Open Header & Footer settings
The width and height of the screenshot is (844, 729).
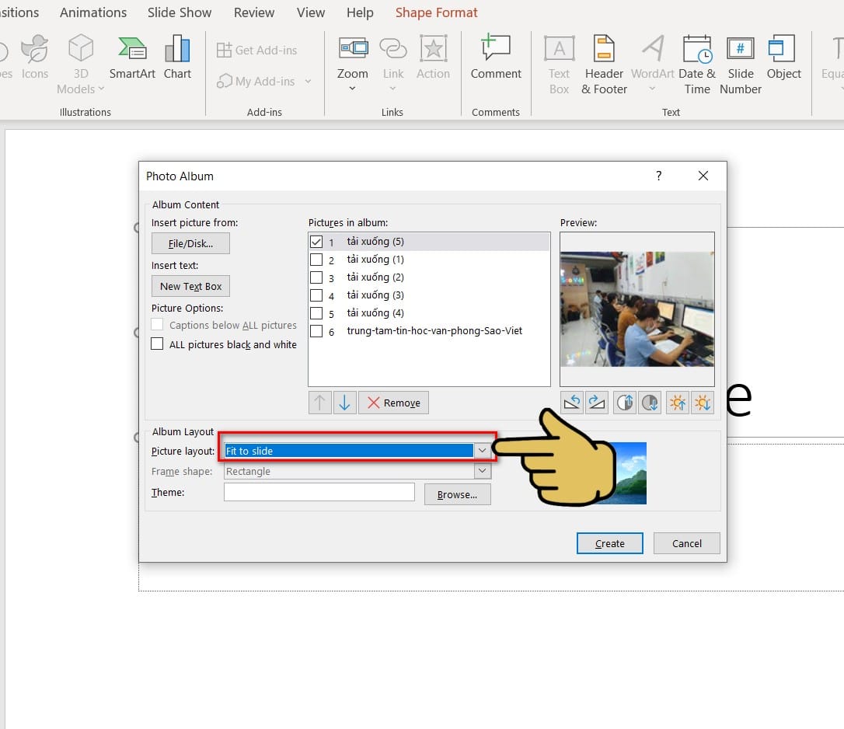click(x=604, y=66)
